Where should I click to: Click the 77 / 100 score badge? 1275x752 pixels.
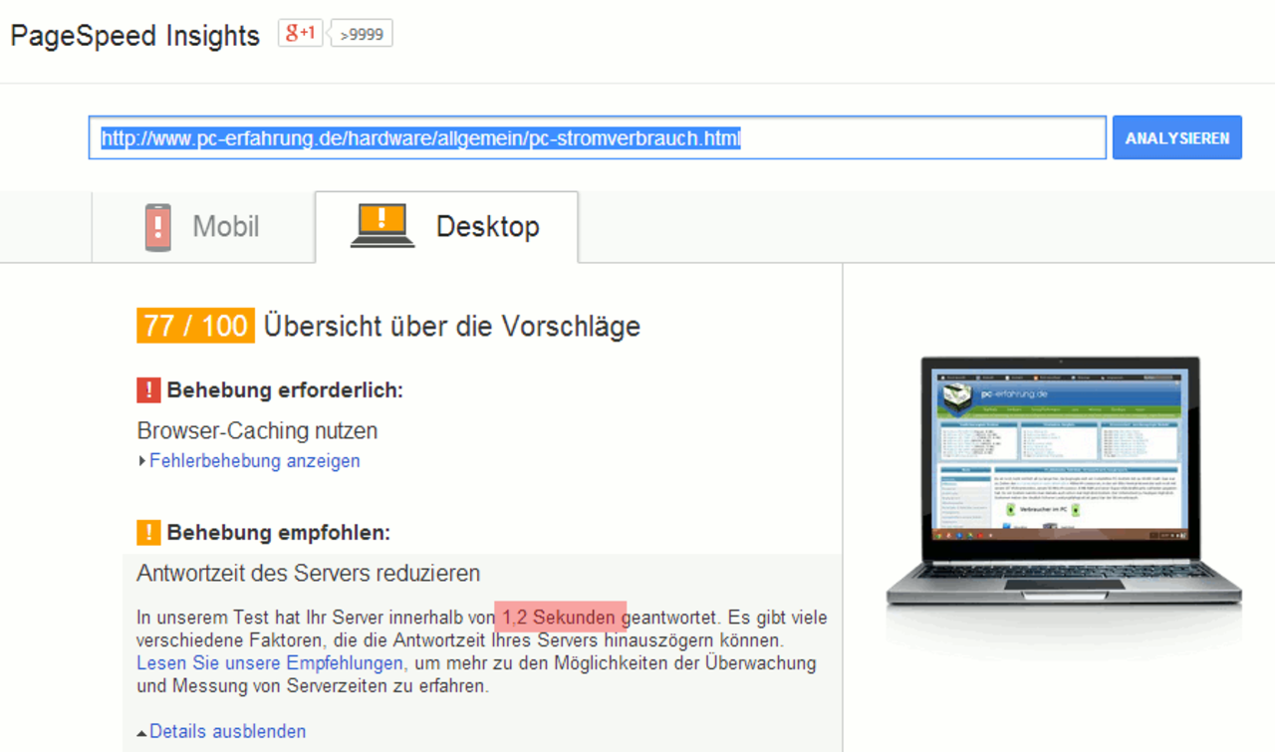(x=196, y=326)
